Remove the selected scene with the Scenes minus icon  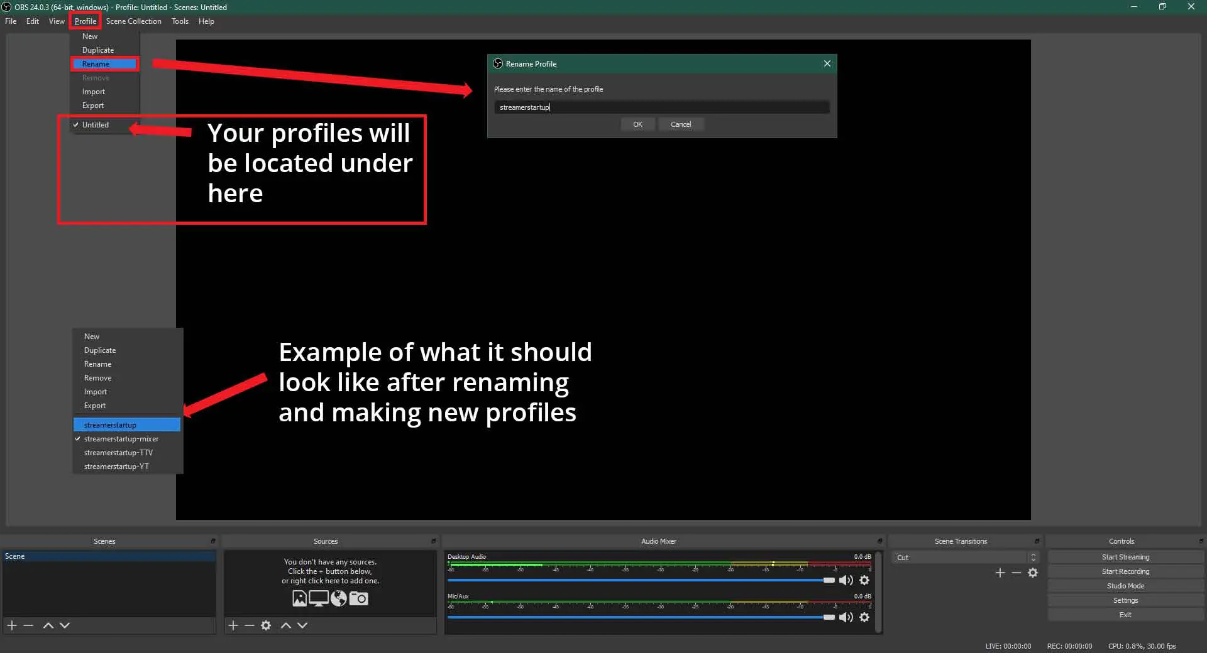(28, 625)
